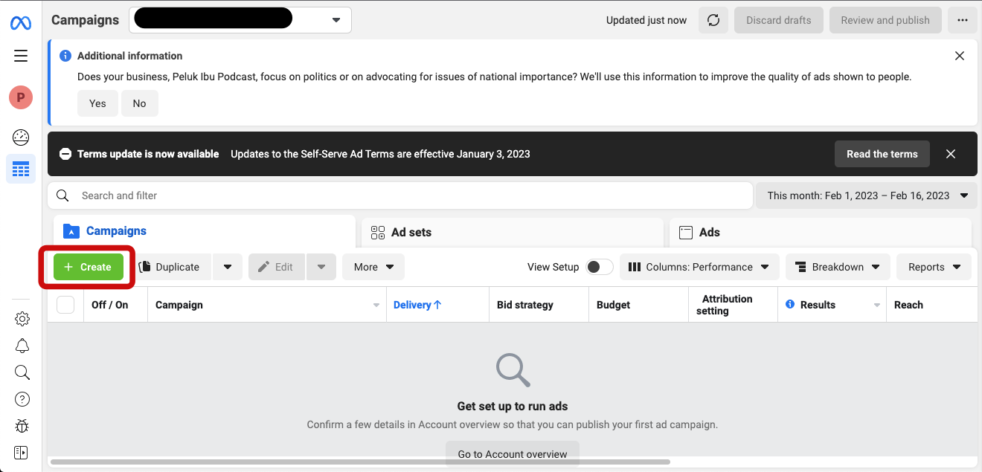982x472 pixels.
Task: Click the Reach column header
Action: point(931,305)
